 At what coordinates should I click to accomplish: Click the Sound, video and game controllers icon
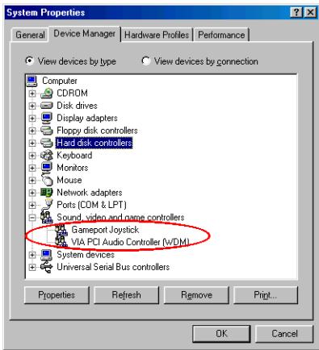point(46,217)
